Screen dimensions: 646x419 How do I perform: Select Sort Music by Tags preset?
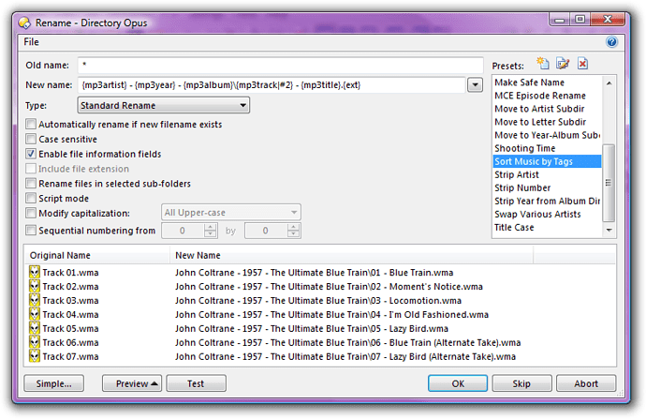[547, 161]
